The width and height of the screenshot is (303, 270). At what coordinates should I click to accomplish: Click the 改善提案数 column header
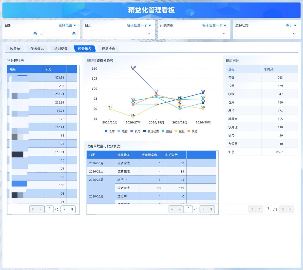pyautogui.click(x=151, y=155)
